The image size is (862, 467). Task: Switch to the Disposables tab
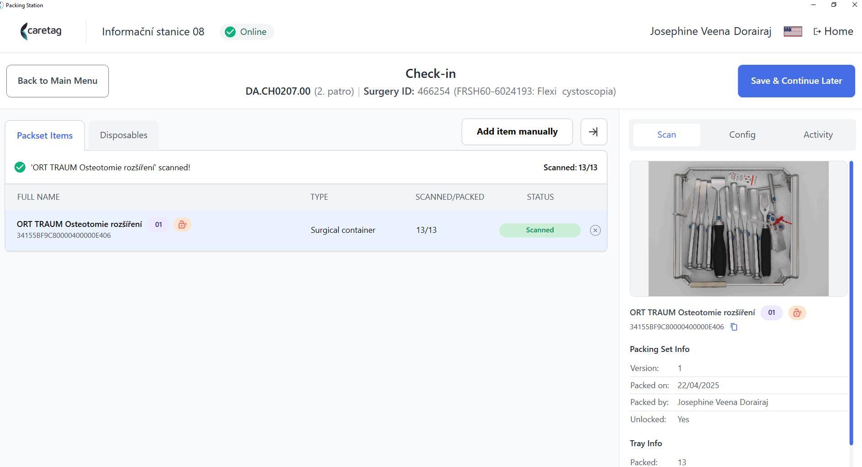(124, 135)
